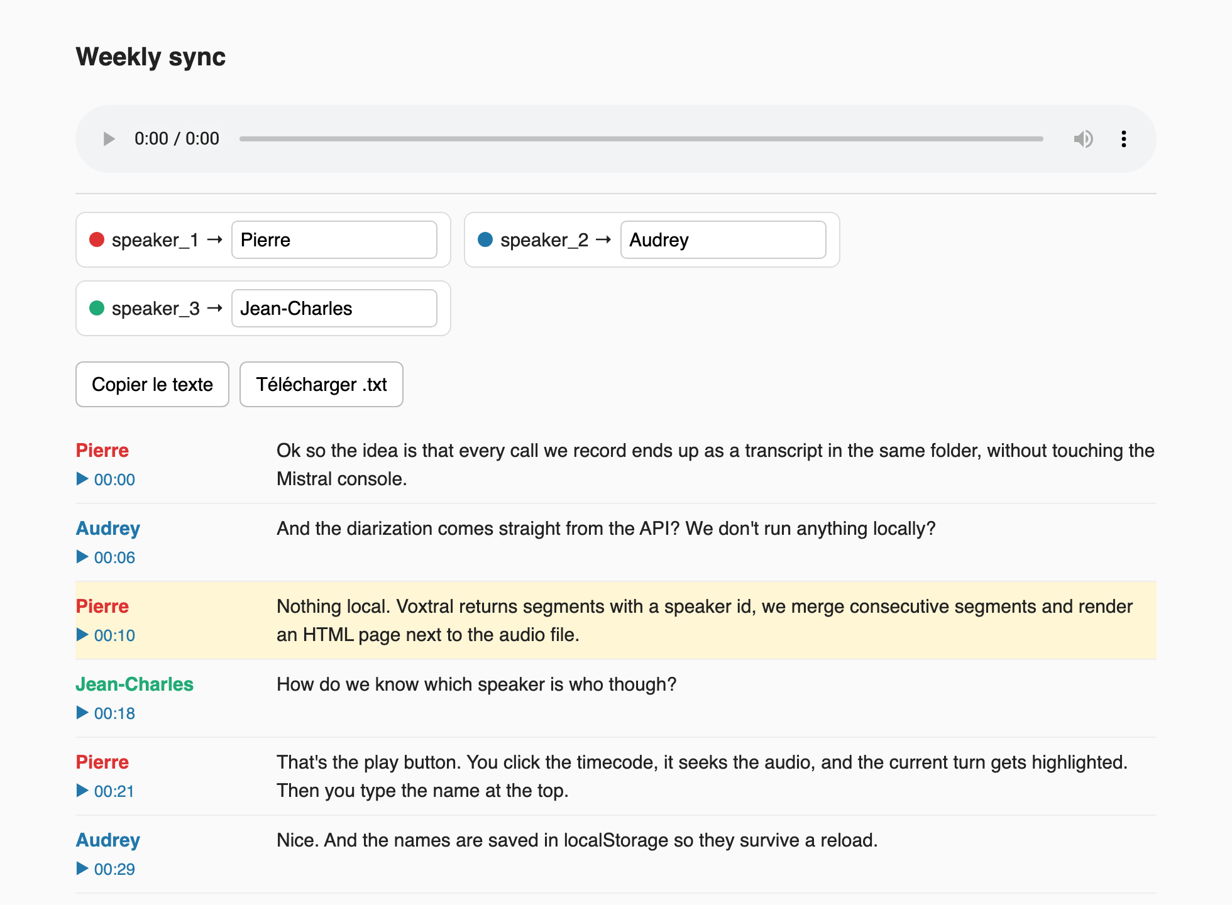
Task: Click the blue dot next to speaker_2
Action: [x=485, y=239]
